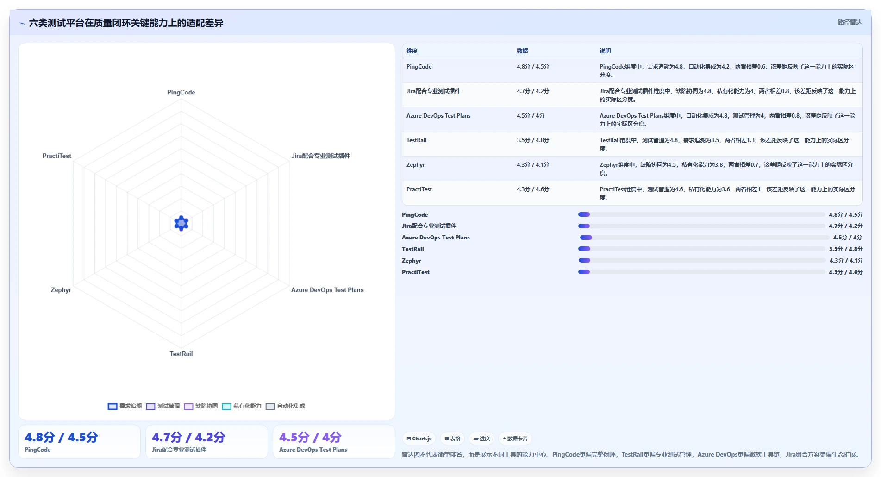Click the 路径雷达 label in the header
The height and width of the screenshot is (477, 881).
click(850, 22)
